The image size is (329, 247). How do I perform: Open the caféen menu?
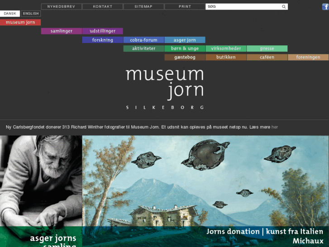click(x=267, y=57)
